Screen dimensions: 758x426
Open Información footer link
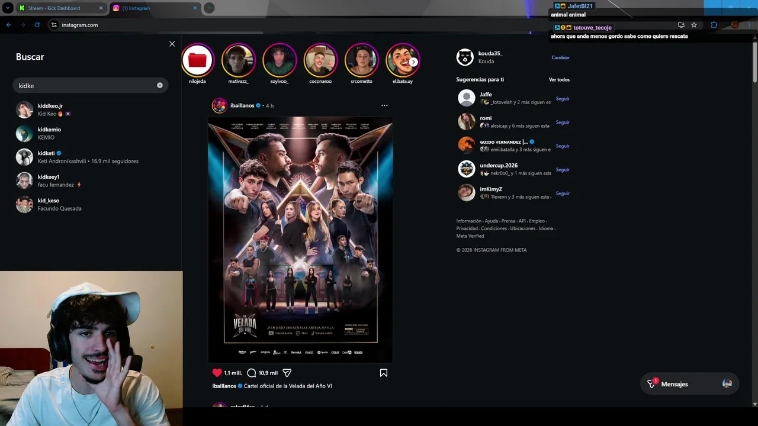[x=468, y=221]
